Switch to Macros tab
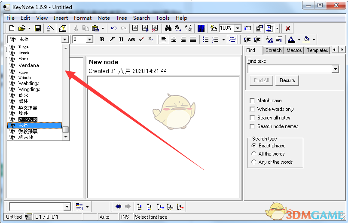The height and width of the screenshot is (223, 348). (x=294, y=50)
